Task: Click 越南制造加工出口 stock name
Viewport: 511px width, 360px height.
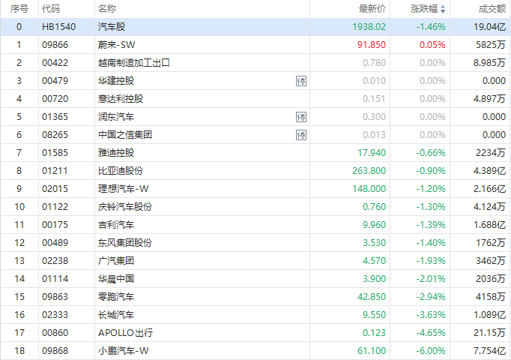Action: point(134,63)
